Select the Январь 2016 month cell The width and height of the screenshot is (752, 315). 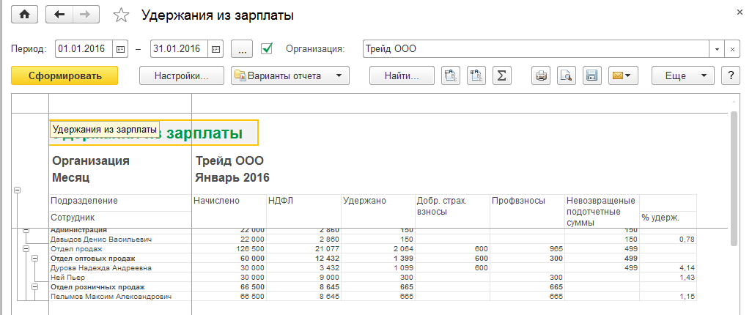(232, 178)
